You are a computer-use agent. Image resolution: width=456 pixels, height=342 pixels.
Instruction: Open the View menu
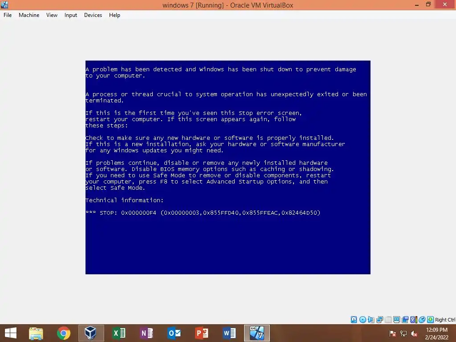52,15
